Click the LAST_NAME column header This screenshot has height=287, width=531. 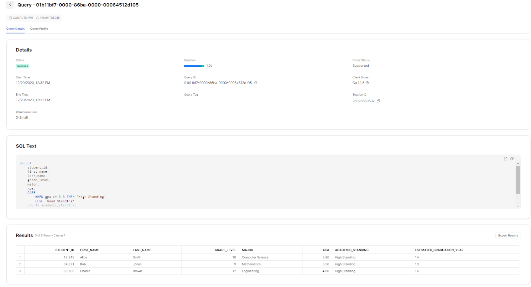[x=156, y=250]
